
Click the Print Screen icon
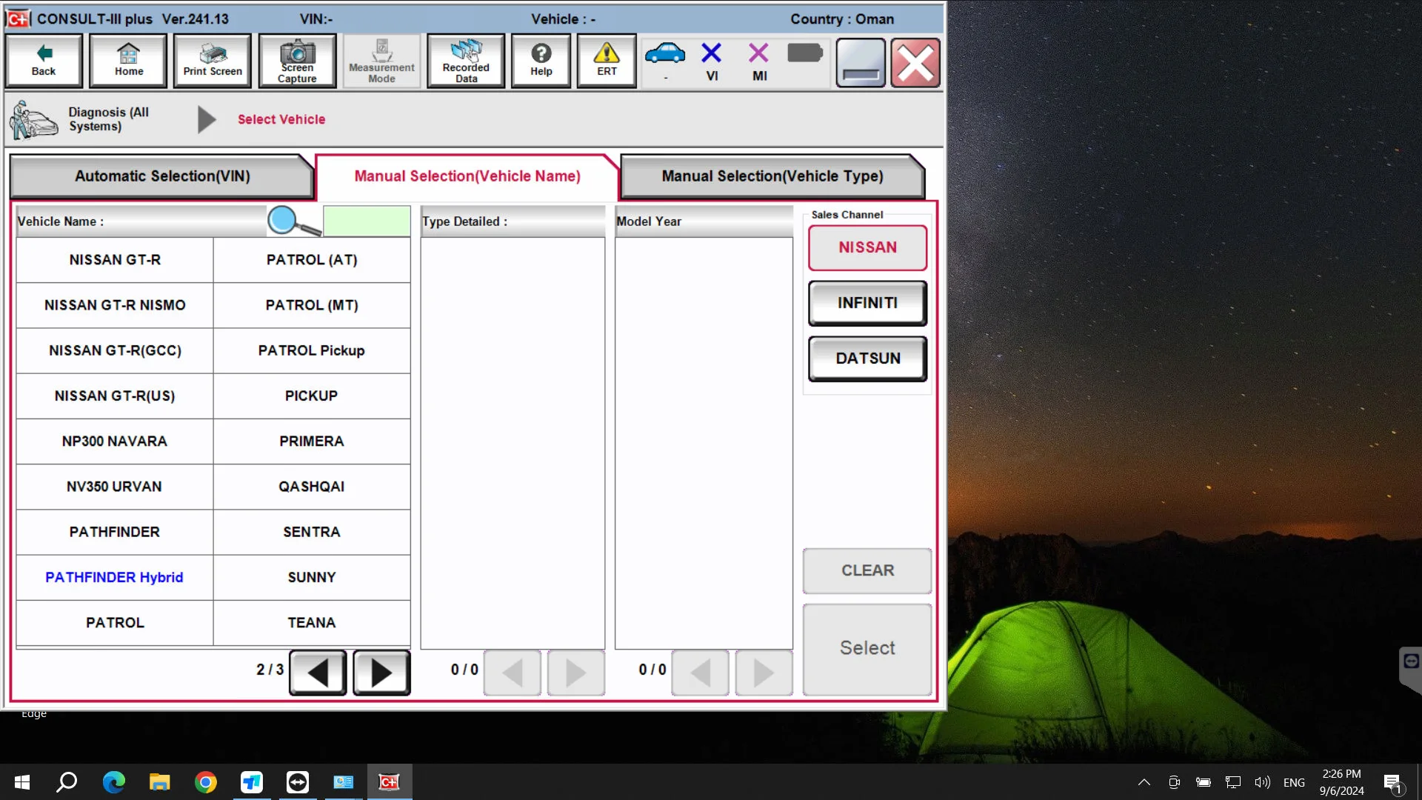pyautogui.click(x=213, y=61)
